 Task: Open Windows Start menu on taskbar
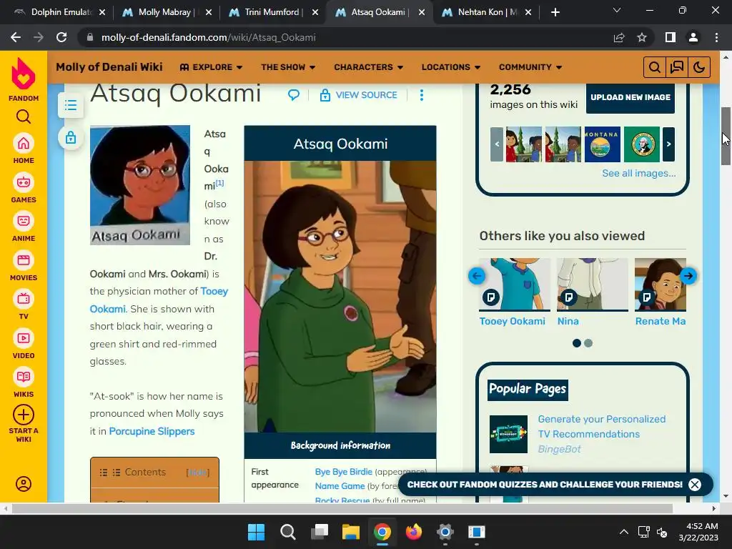point(256,532)
